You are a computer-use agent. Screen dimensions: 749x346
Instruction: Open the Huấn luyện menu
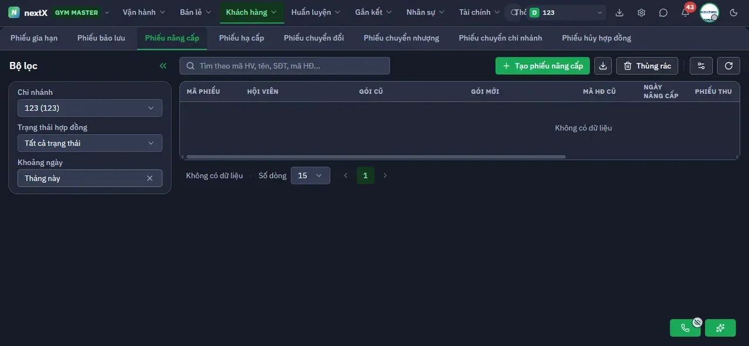click(x=316, y=12)
